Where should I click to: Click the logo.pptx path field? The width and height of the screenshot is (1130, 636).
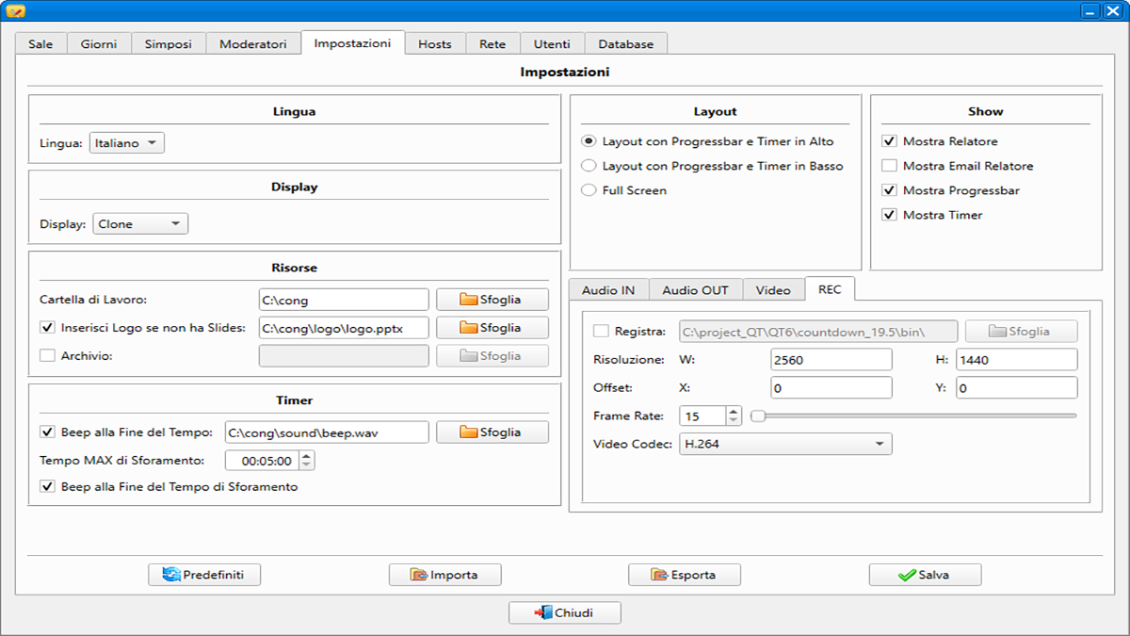point(344,328)
